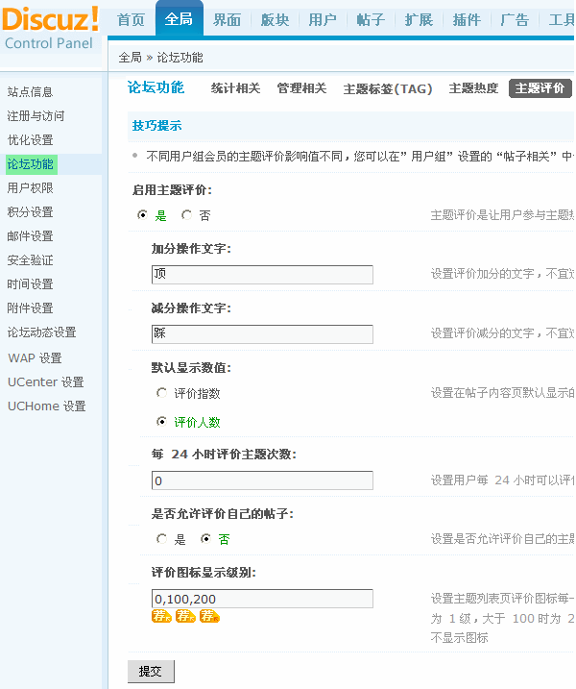Open 站点信息 in the sidebar

click(30, 92)
